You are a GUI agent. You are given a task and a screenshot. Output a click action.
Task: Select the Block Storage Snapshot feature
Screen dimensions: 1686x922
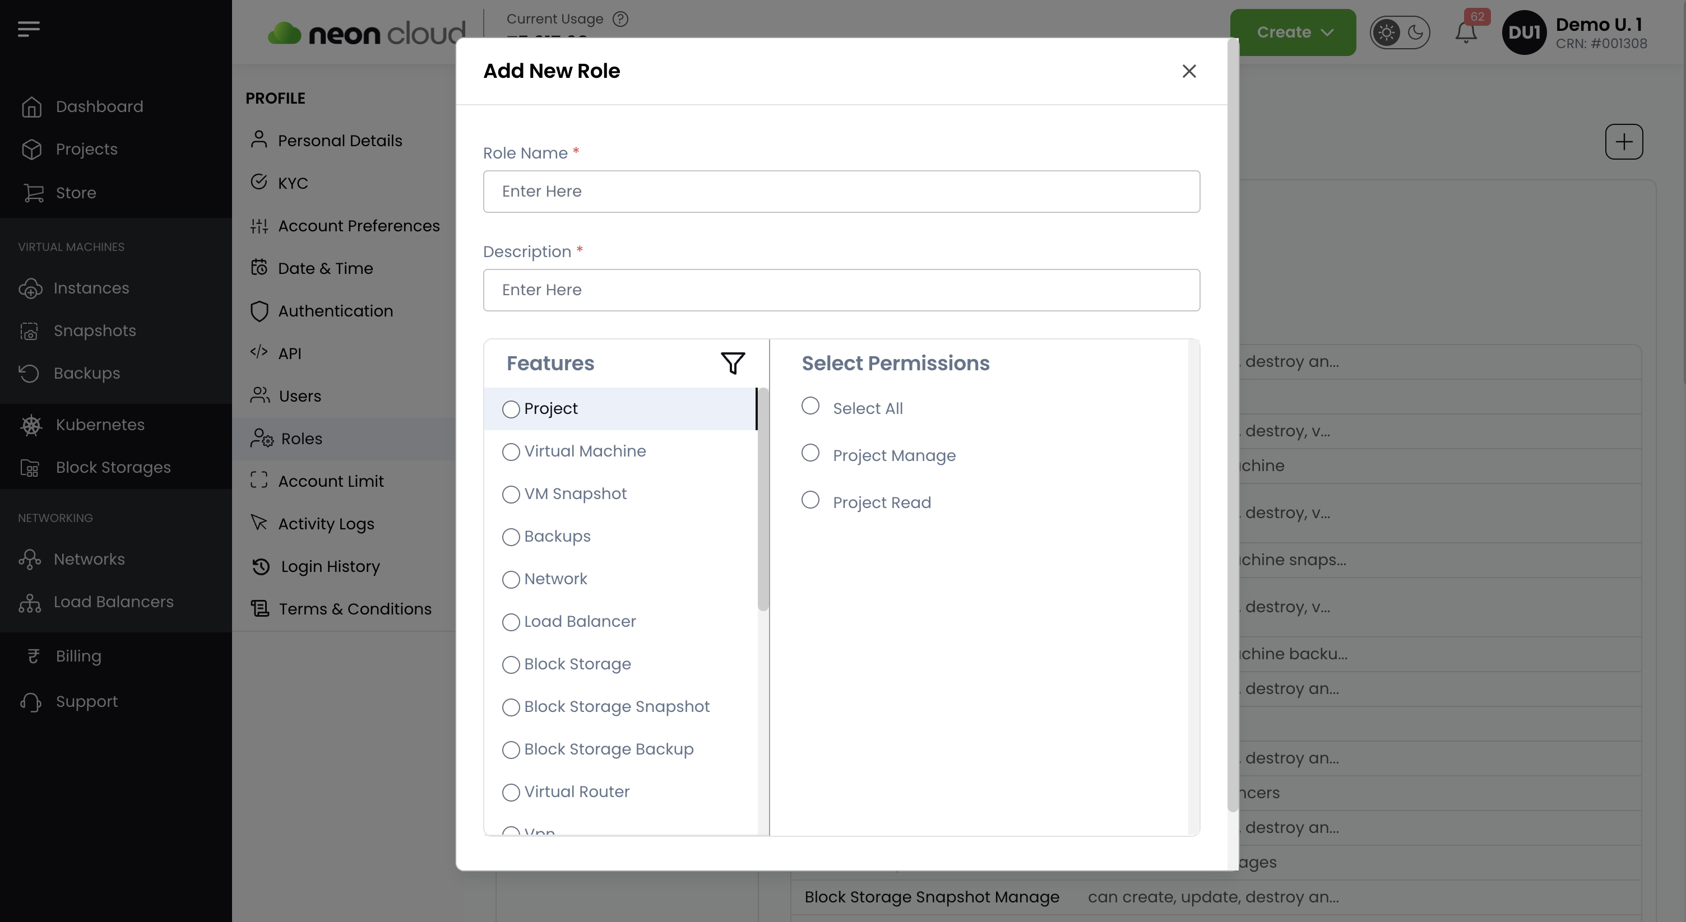511,707
